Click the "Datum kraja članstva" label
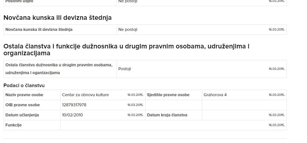Viewport: 307px width, 143px height. [x=167, y=115]
